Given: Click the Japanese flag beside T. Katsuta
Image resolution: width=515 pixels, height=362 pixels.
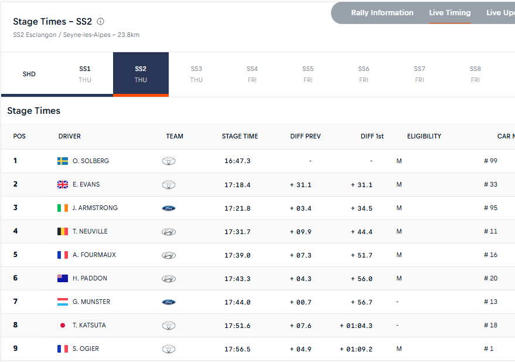Looking at the screenshot, I should 63,325.
